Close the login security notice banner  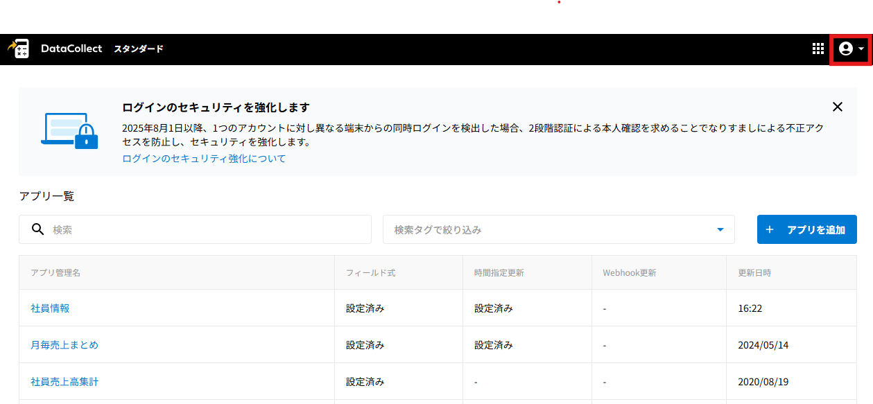coord(838,107)
